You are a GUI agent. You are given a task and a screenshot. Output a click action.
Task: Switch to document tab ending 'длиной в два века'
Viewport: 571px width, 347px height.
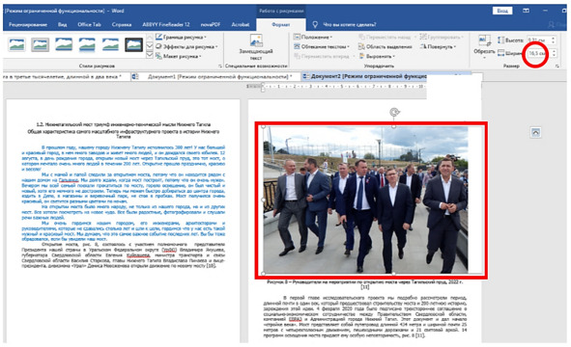point(62,77)
